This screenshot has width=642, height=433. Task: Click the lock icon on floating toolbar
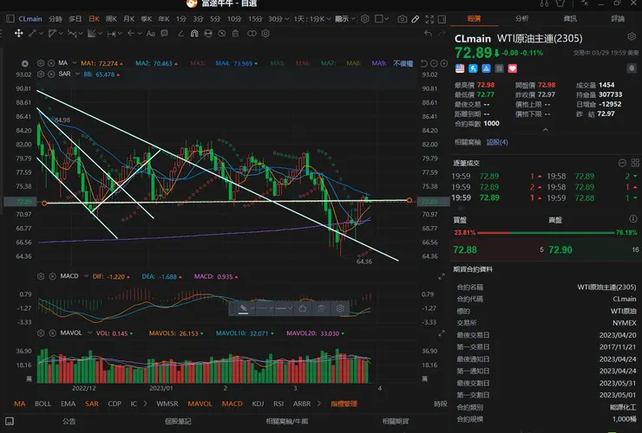pos(303,307)
